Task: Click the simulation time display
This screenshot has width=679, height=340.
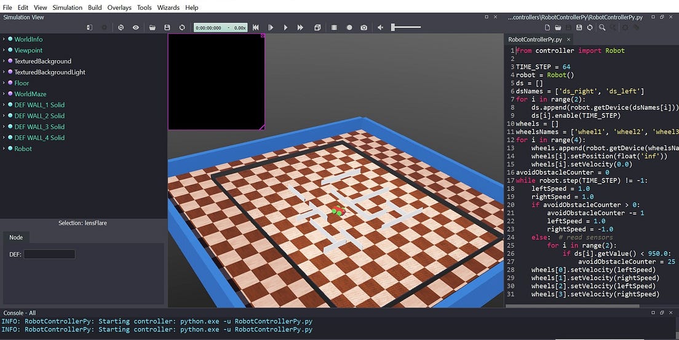Action: 220,27
